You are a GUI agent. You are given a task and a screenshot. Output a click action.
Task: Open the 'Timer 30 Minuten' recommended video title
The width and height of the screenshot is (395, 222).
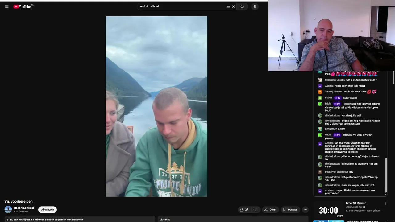click(x=356, y=203)
